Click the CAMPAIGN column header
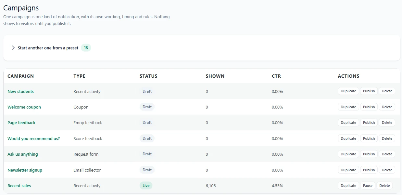 pos(20,76)
